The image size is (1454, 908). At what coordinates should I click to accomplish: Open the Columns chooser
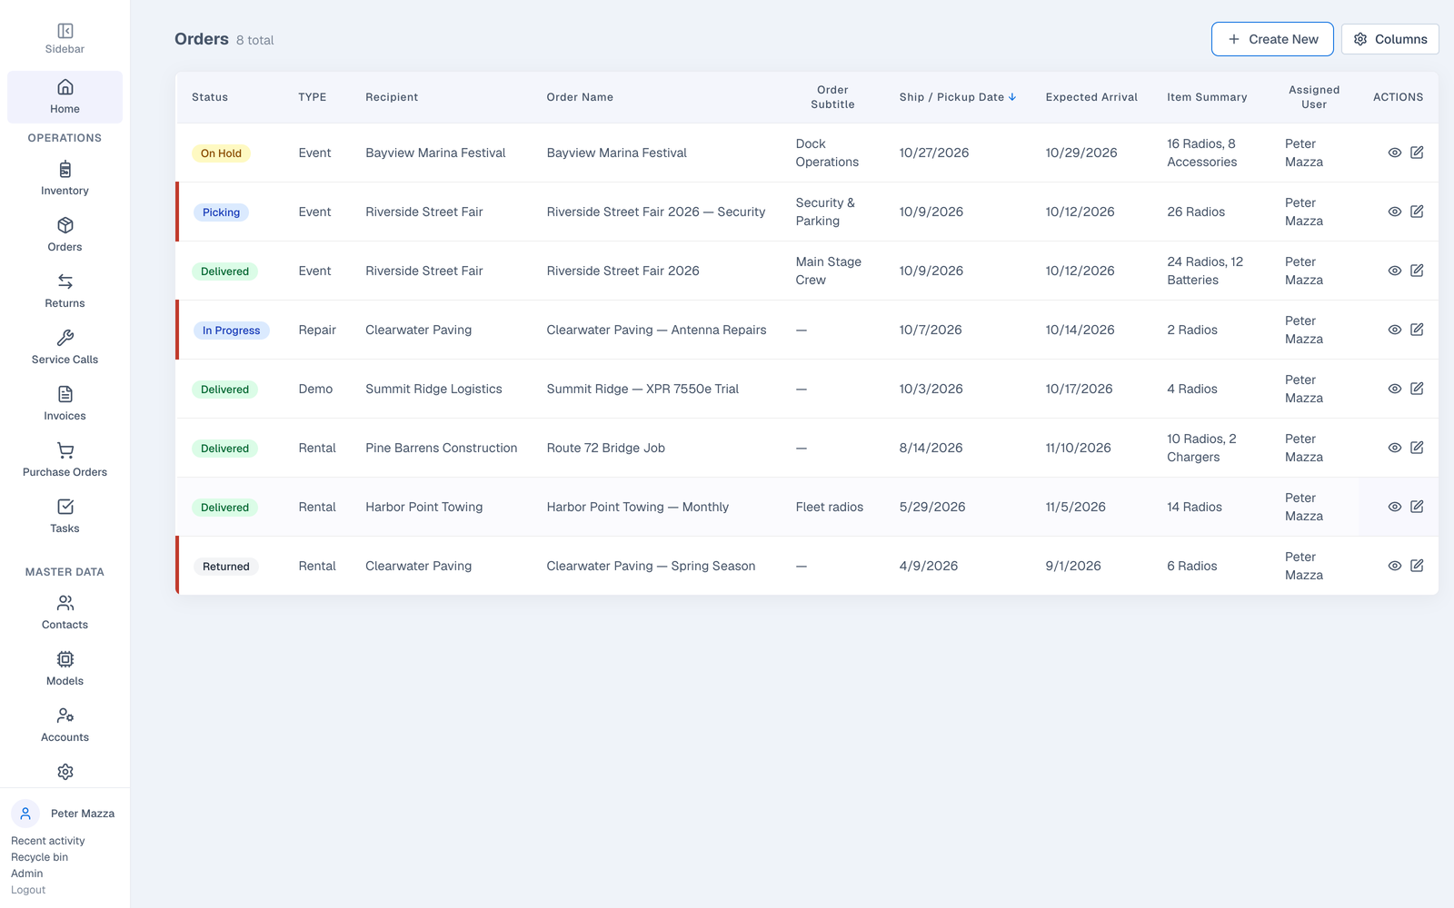1389,39
